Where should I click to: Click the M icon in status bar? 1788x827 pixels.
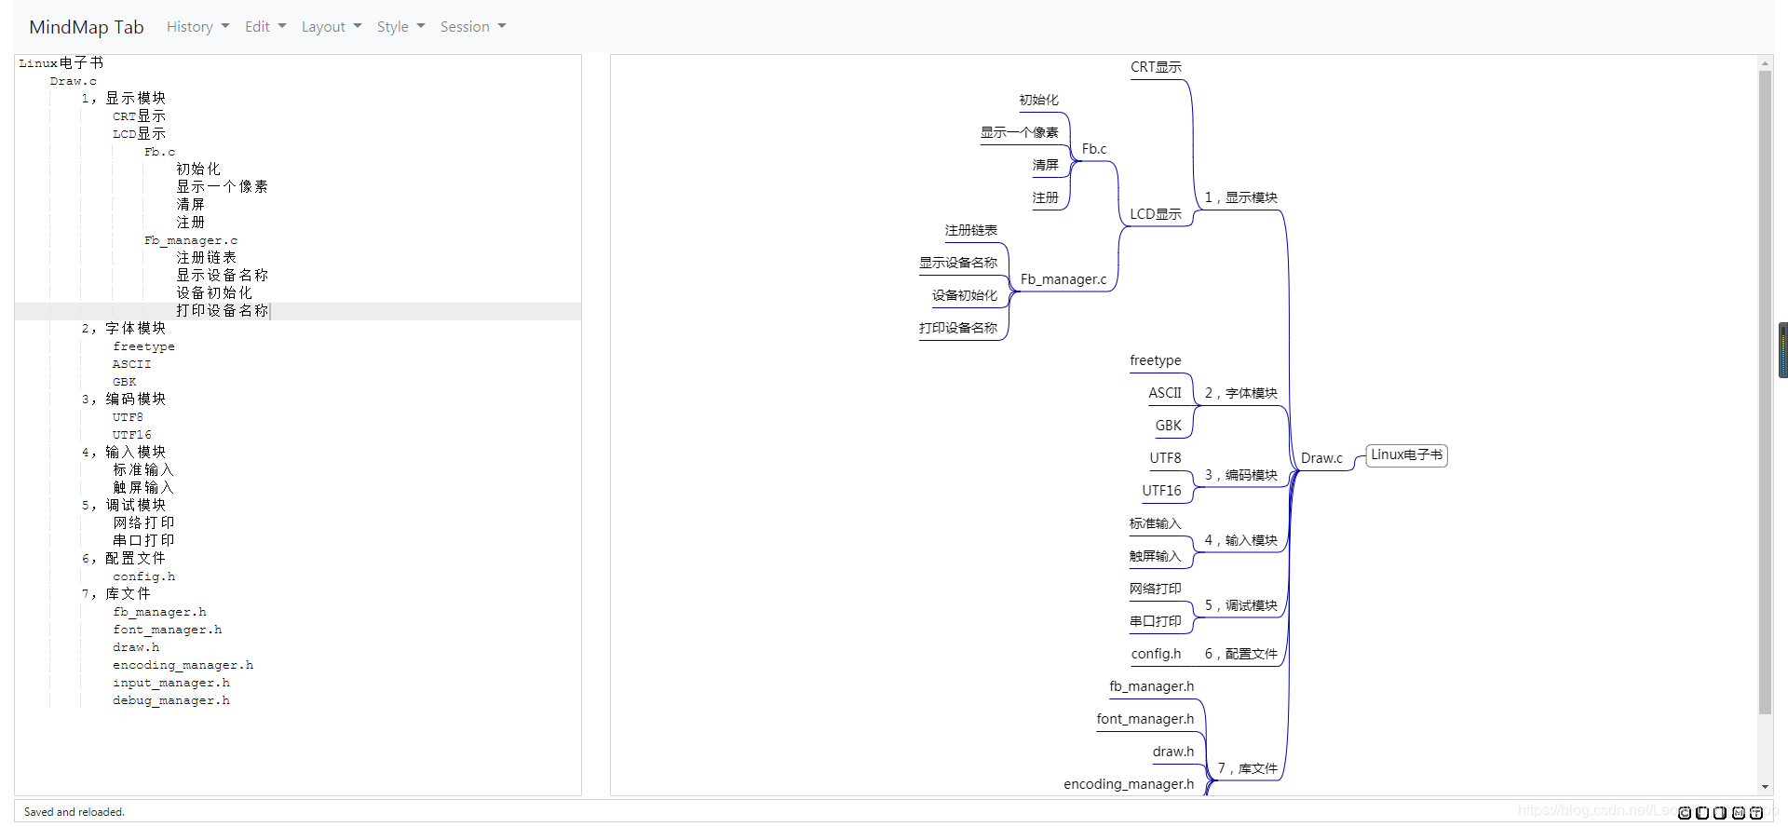(1739, 813)
